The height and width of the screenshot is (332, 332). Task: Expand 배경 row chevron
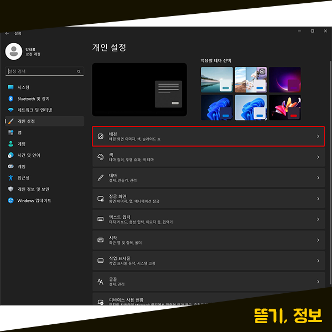318,137
